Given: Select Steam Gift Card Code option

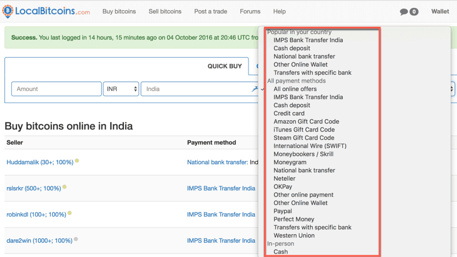Looking at the screenshot, I should pos(304,138).
